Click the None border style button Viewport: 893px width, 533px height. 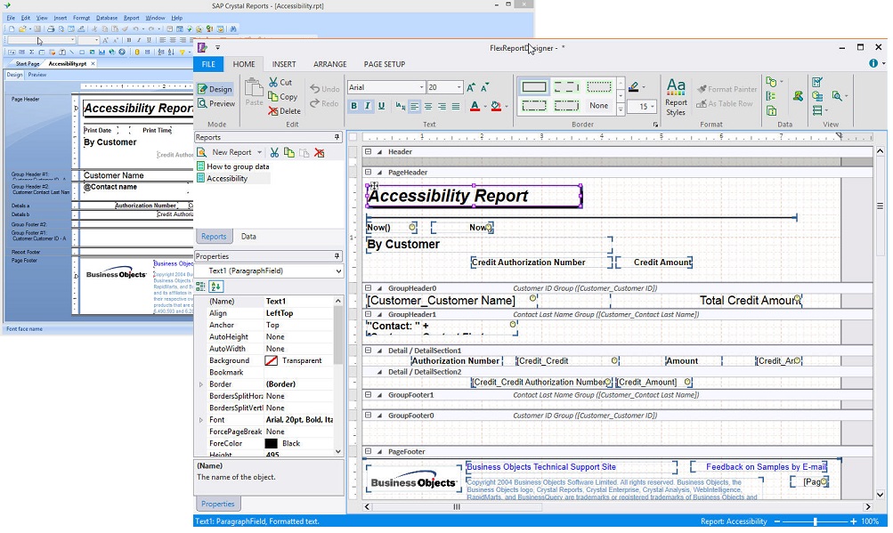coord(598,105)
